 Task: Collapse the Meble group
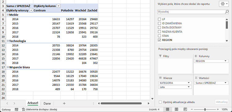click(8, 15)
